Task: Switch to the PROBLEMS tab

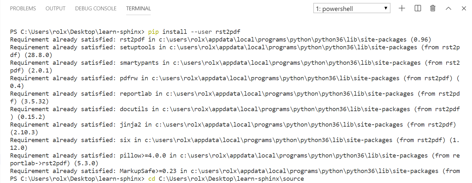Action: point(23,9)
